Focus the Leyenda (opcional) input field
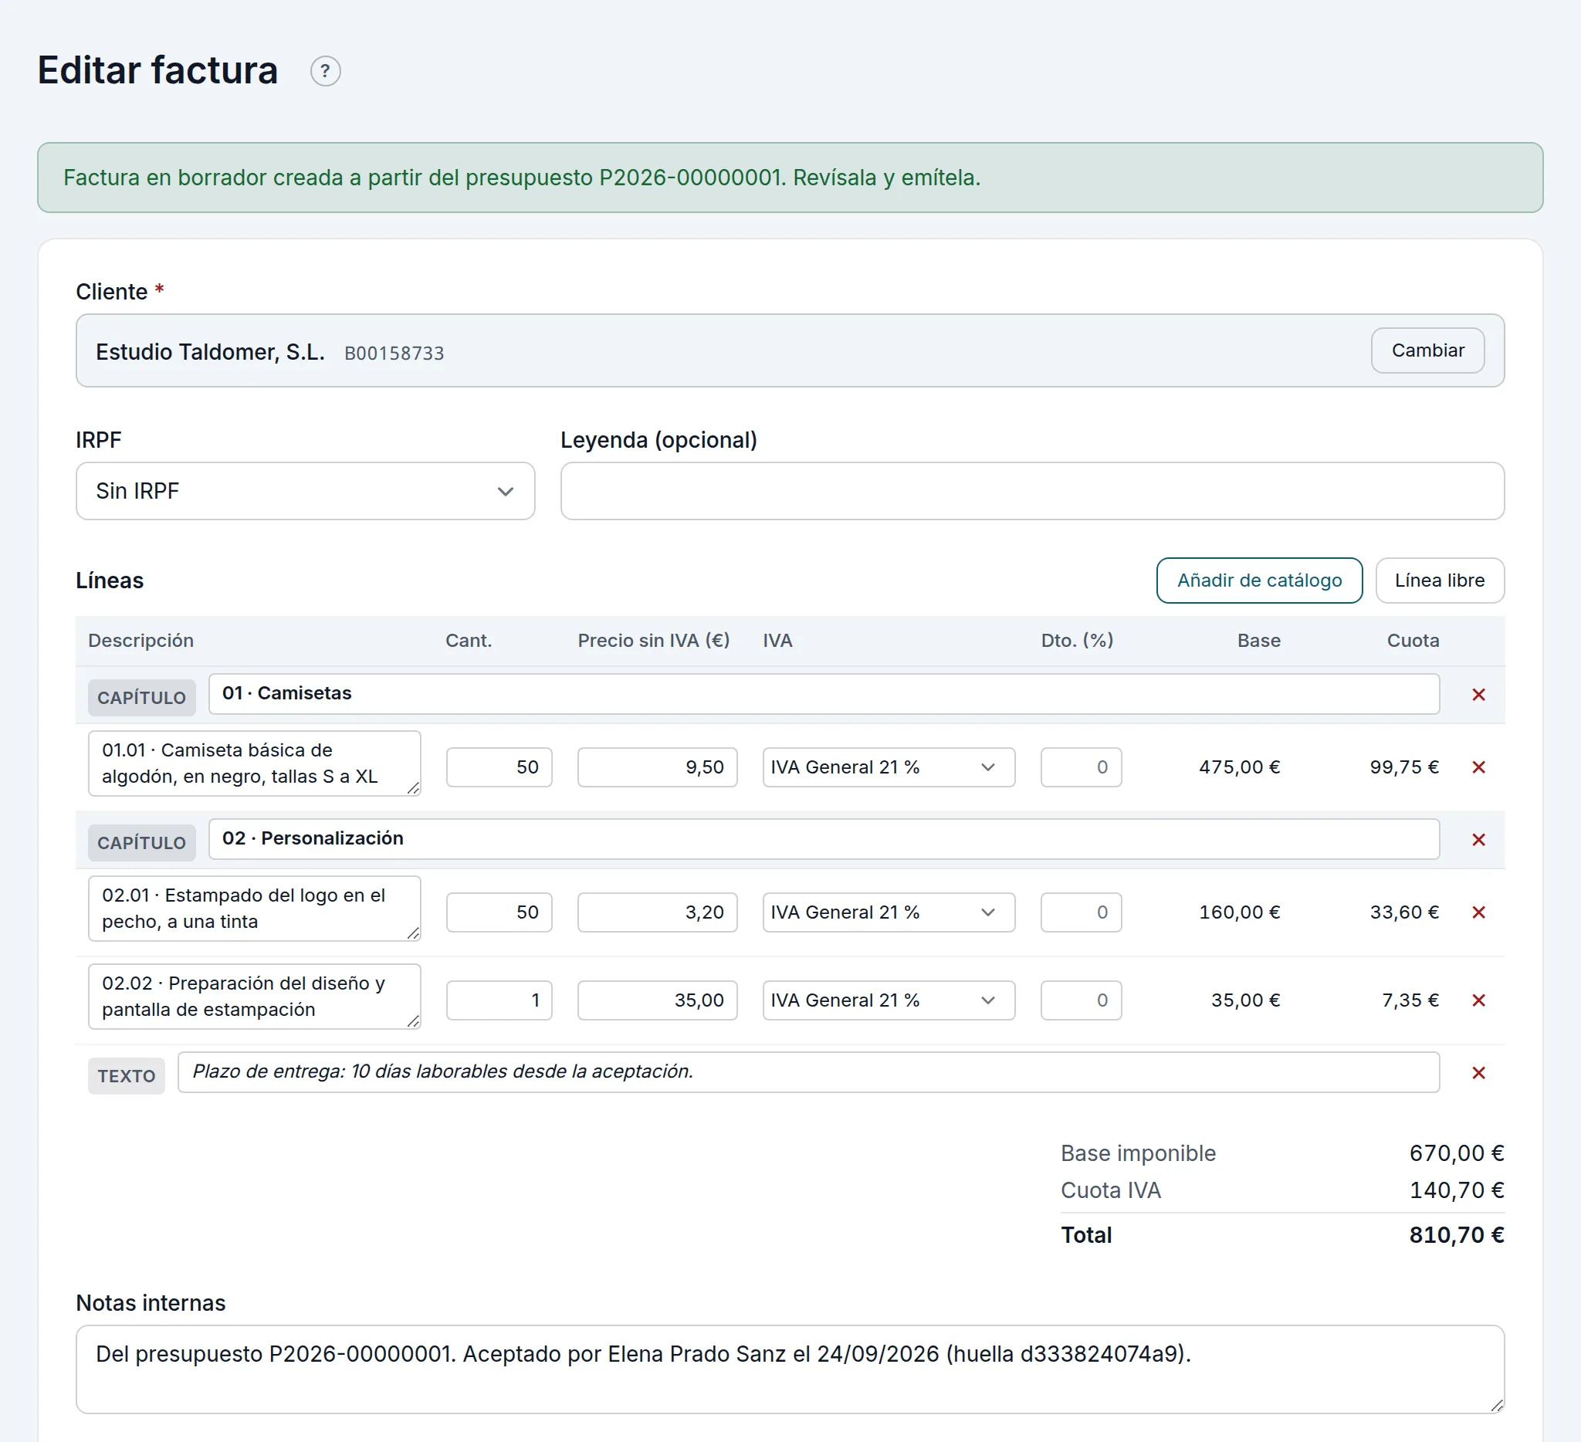 (1032, 491)
